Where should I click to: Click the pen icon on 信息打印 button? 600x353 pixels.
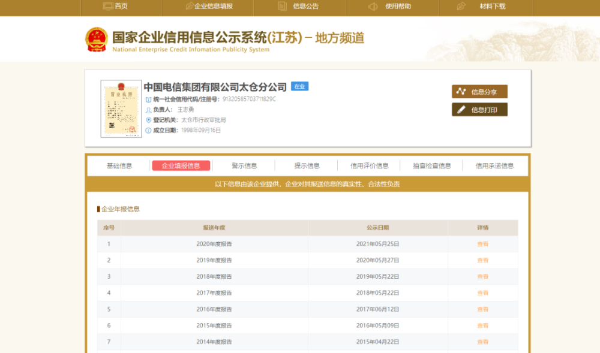(461, 110)
